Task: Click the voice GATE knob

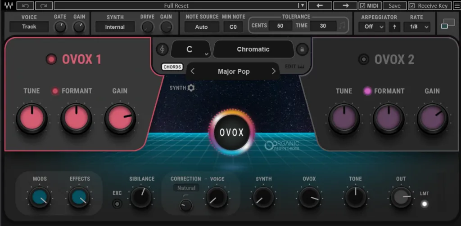Action: pos(60,27)
